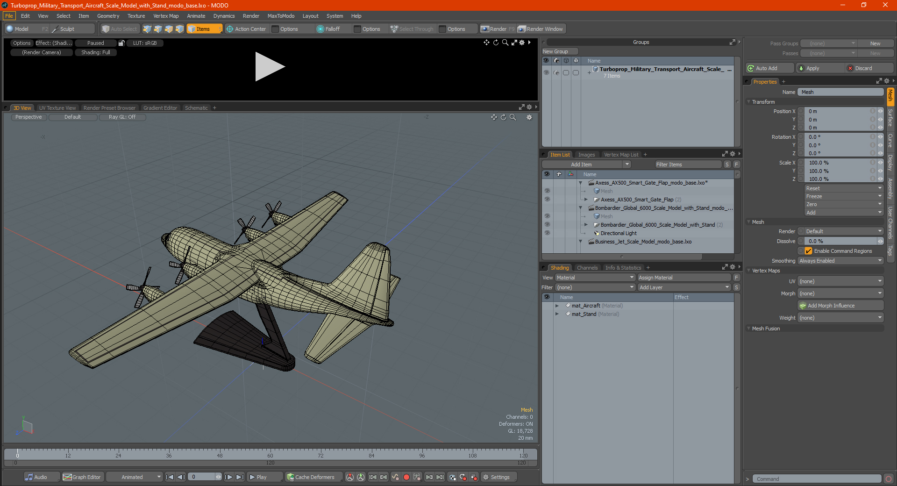
Task: Click the preview zoom magnifier icon
Action: pyautogui.click(x=505, y=43)
